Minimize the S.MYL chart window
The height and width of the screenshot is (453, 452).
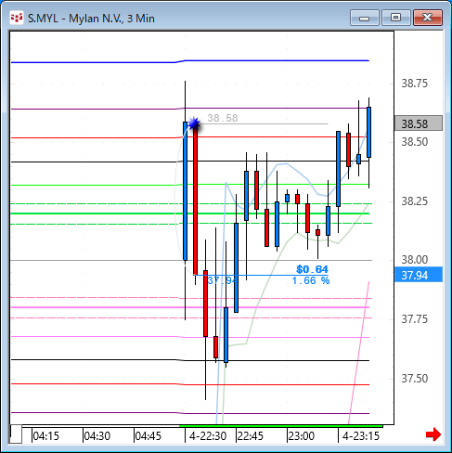coord(365,18)
